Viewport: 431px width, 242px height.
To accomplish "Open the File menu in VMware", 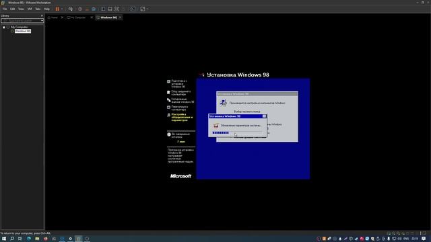I will (x=5, y=9).
